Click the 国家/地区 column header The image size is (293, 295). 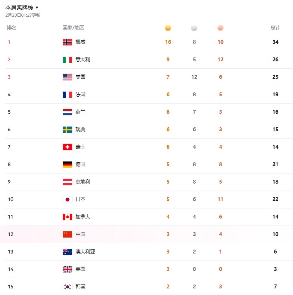(x=73, y=28)
